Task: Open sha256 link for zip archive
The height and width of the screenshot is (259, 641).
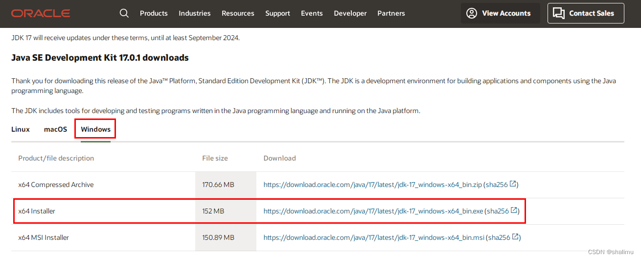Action: coord(497,185)
